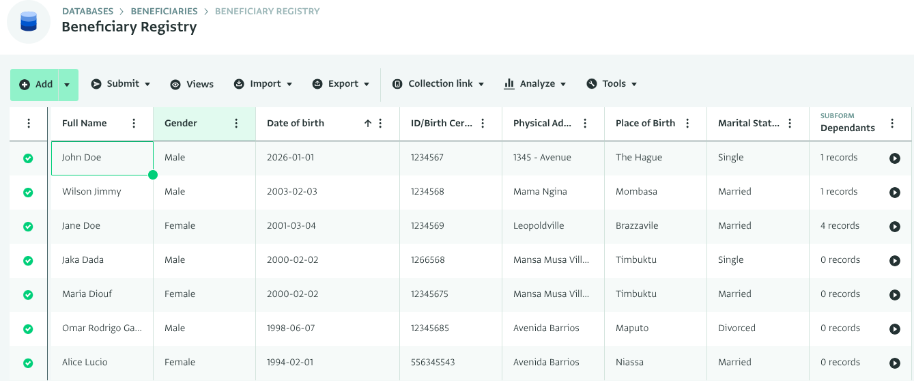This screenshot has height=381, width=914.
Task: Click sort arrow in Date of birth header
Action: click(367, 124)
